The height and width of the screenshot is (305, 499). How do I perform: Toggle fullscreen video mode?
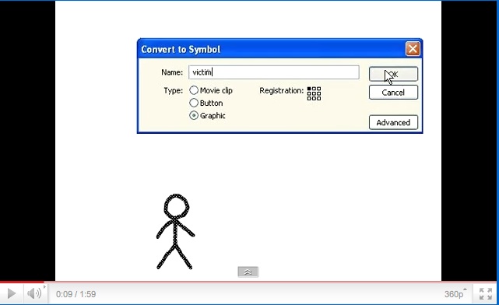(x=485, y=294)
